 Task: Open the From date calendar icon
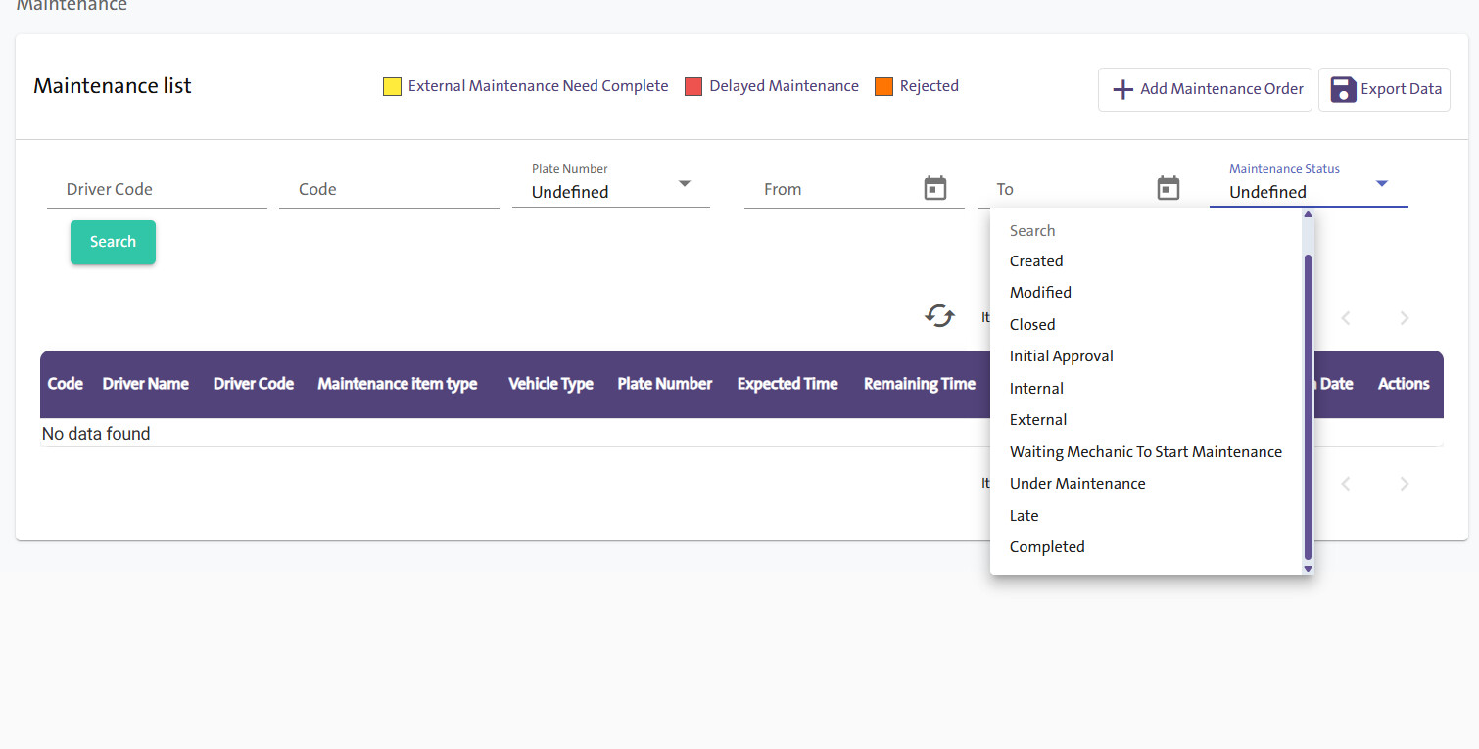(935, 188)
